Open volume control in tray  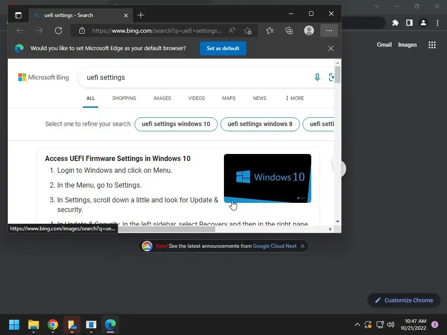pyautogui.click(x=391, y=325)
